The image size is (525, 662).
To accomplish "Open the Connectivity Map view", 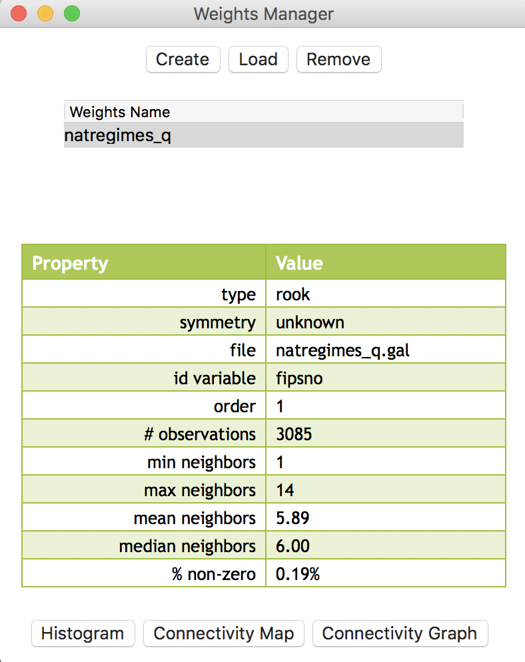I will coord(223,633).
